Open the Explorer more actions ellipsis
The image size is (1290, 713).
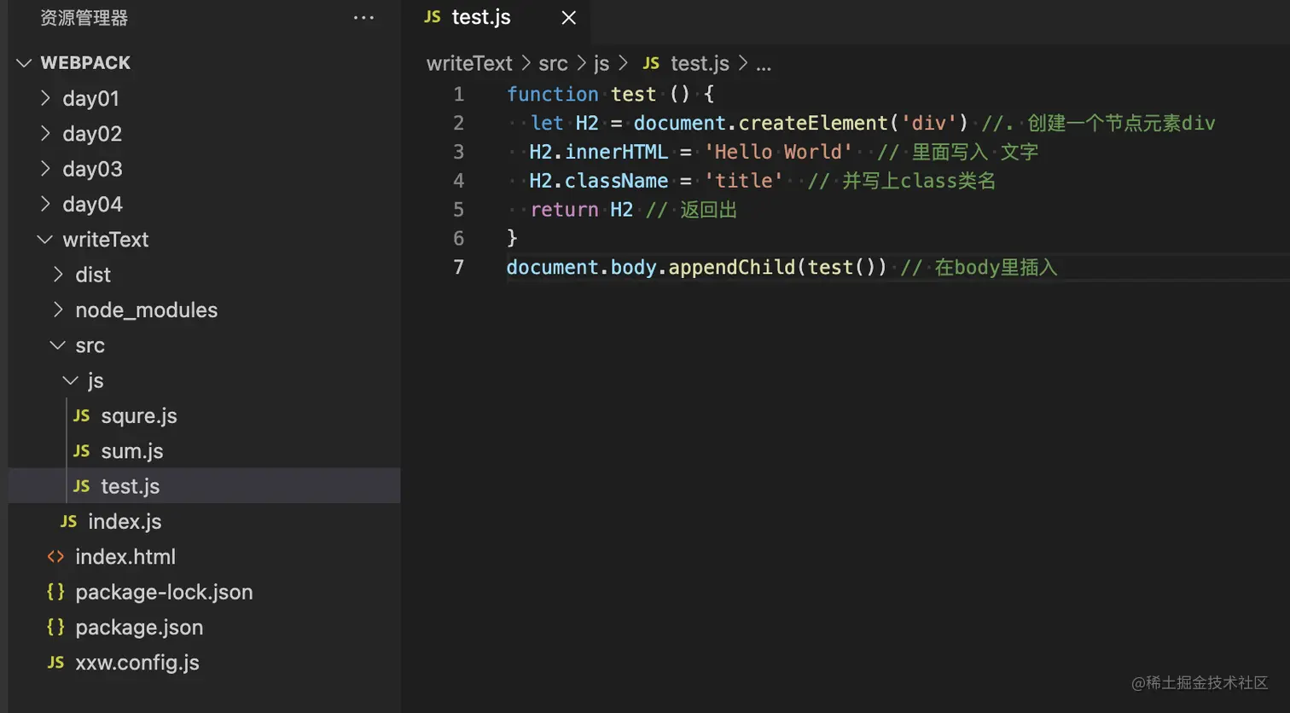[x=363, y=18]
